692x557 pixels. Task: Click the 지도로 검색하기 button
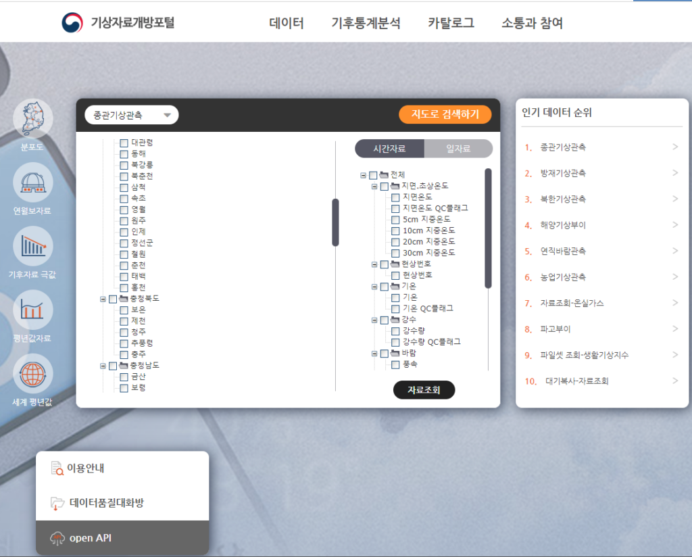coord(445,114)
